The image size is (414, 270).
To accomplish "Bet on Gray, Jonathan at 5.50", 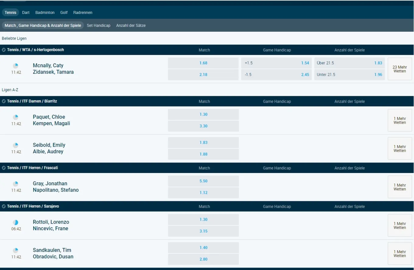I will [x=203, y=181].
